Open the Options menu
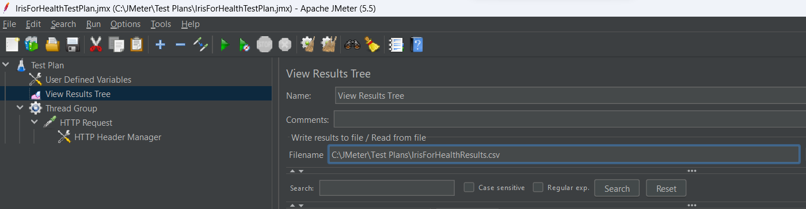Viewport: 806px width, 209px height. click(x=126, y=24)
